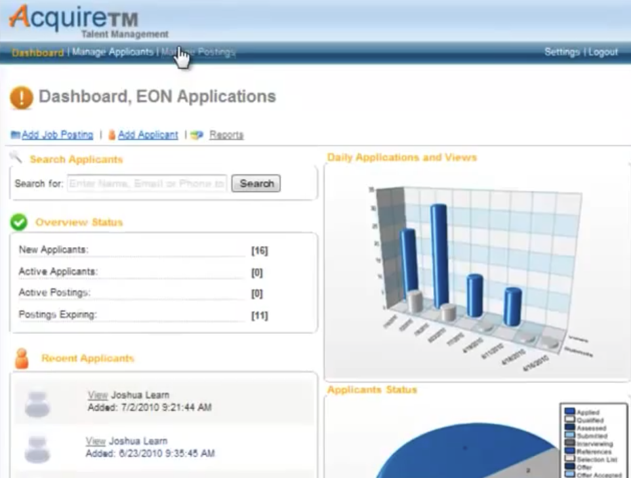
Task: Click the Search button
Action: pos(256,184)
